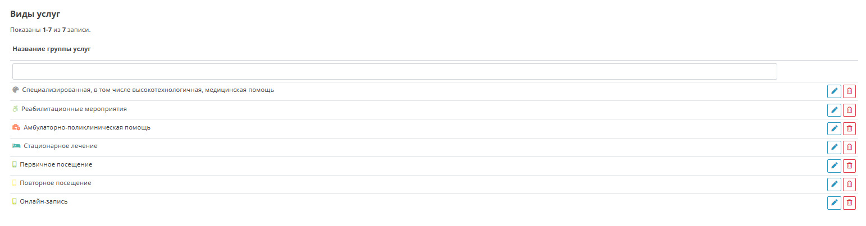
Task: Edit the Онлайн-запись row
Action: pos(834,202)
